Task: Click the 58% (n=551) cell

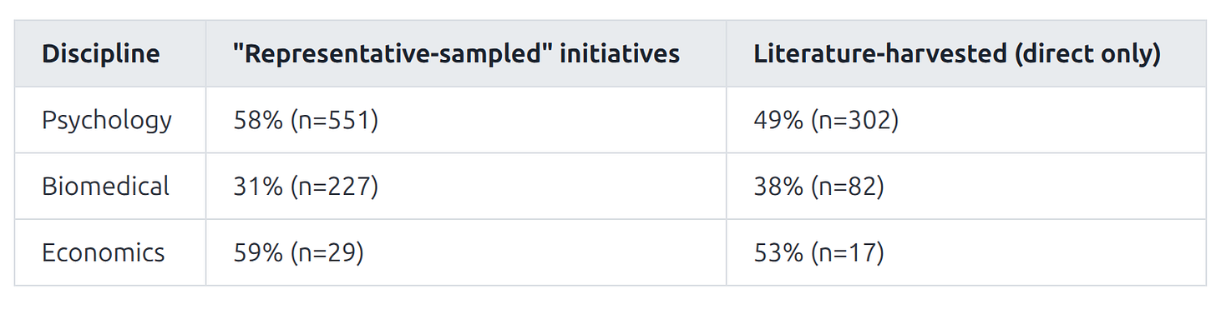Action: click(x=307, y=120)
